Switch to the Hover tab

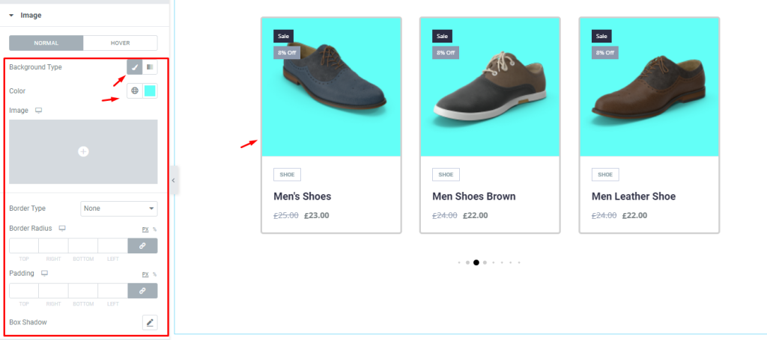(x=121, y=43)
